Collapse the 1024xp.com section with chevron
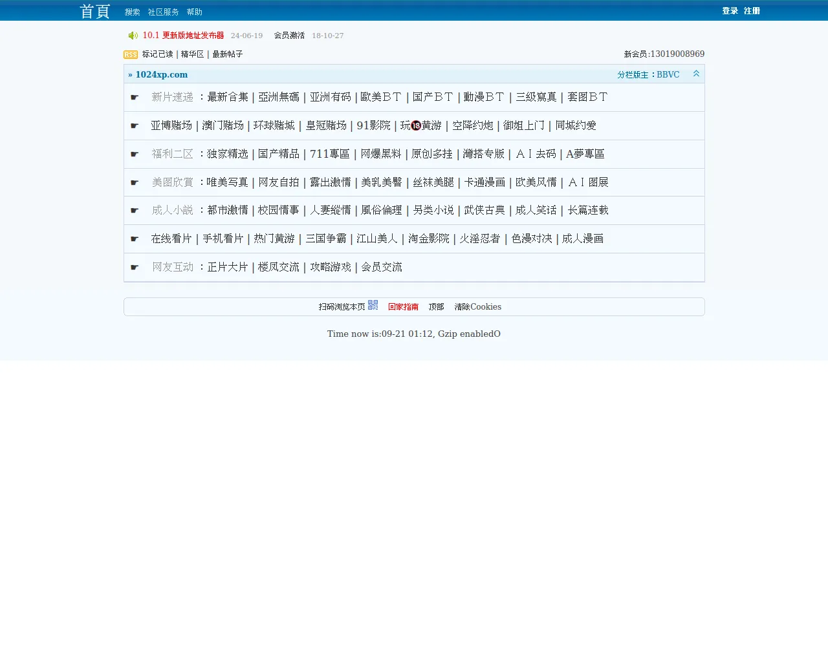The image size is (828, 662). coord(696,74)
